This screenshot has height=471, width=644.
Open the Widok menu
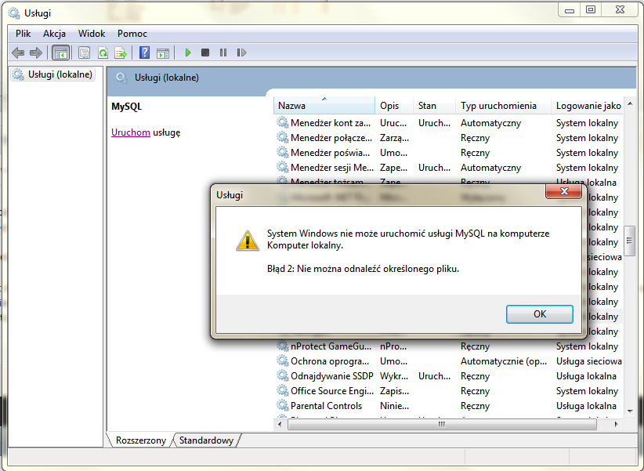[92, 34]
